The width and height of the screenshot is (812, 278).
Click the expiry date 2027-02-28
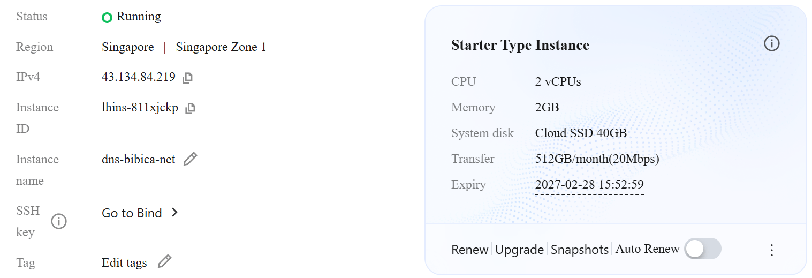point(589,185)
